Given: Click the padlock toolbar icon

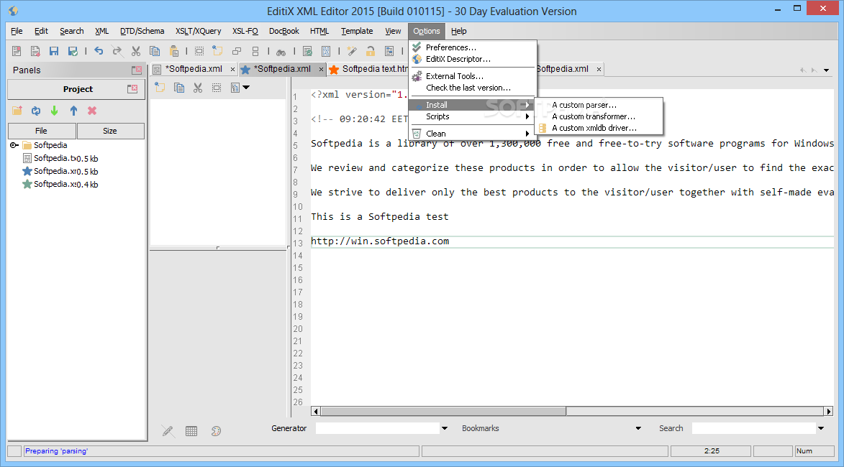Looking at the screenshot, I should (x=371, y=51).
